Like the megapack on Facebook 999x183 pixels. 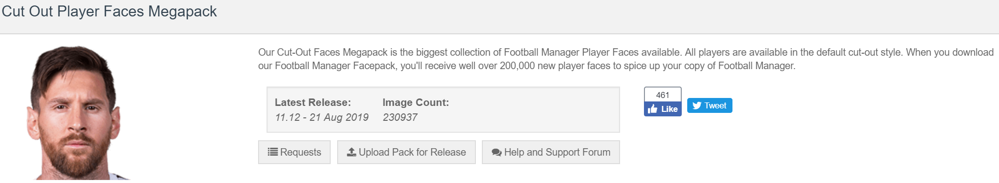coord(663,109)
